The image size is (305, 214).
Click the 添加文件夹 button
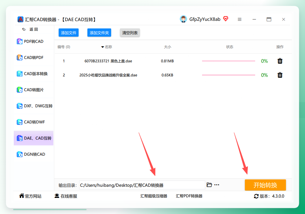pos(99,33)
